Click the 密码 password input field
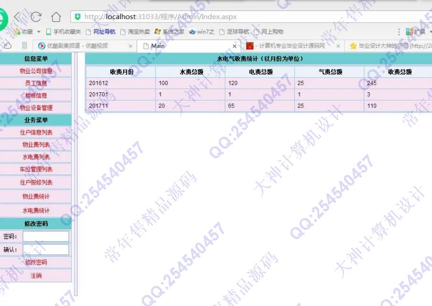This screenshot has height=306, width=432. point(46,236)
